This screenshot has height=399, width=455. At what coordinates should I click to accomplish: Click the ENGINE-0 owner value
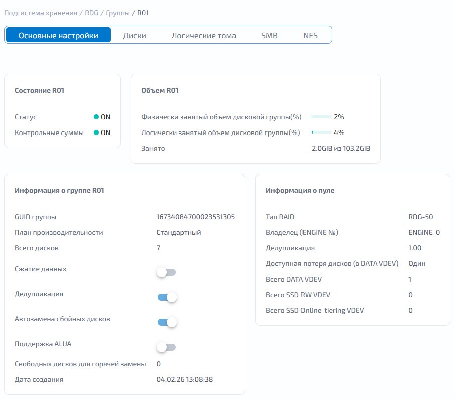pos(424,232)
